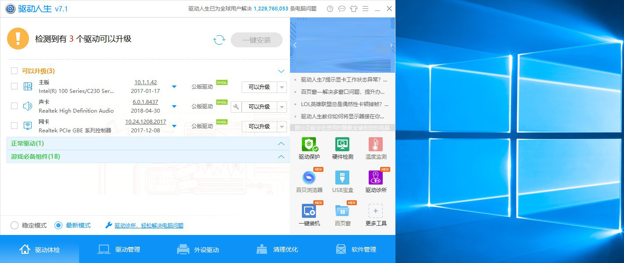Check the Realtek High Definition Audio checkbox
Image resolution: width=624 pixels, height=263 pixels.
click(x=13, y=106)
